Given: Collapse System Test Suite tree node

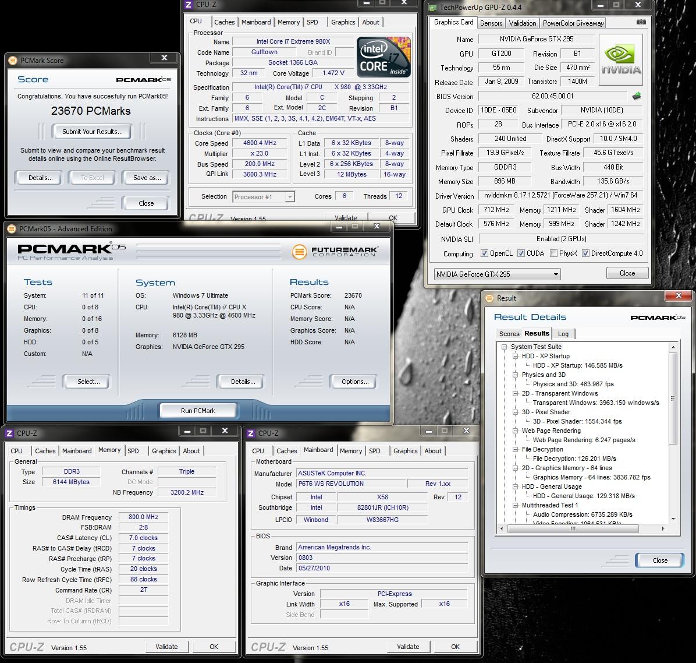Looking at the screenshot, I should 504,347.
